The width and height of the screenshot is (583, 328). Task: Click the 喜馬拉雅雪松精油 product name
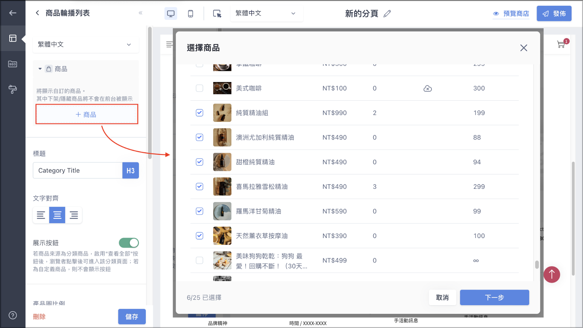click(262, 187)
